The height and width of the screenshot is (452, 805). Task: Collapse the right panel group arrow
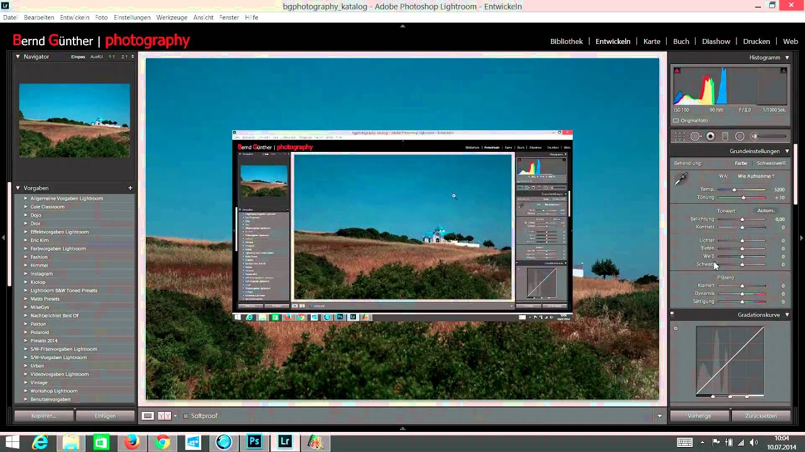pos(801,238)
